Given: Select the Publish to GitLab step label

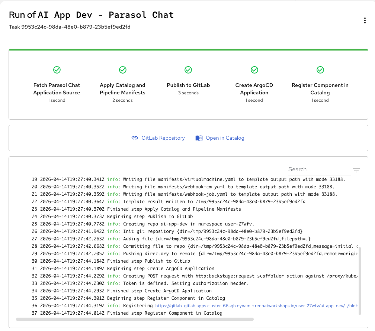Looking at the screenshot, I should (x=188, y=85).
